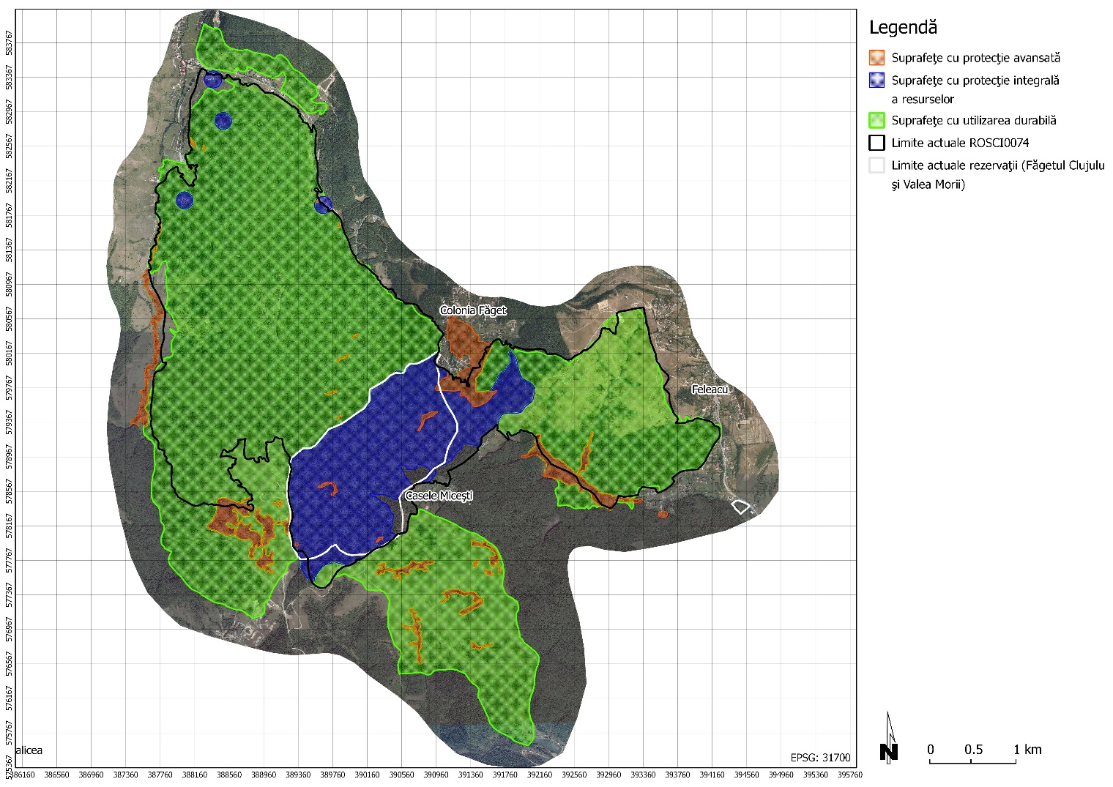Click the '0' scale bar label
This screenshot has height=787, width=1113.
coord(930,750)
